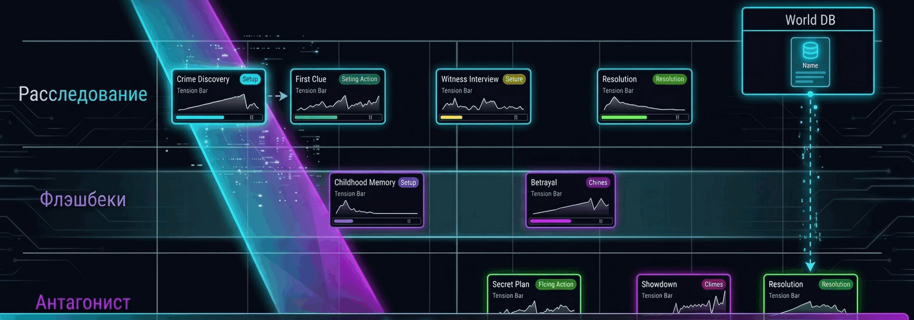Click the Seting Action tag on First Clue

(x=359, y=79)
